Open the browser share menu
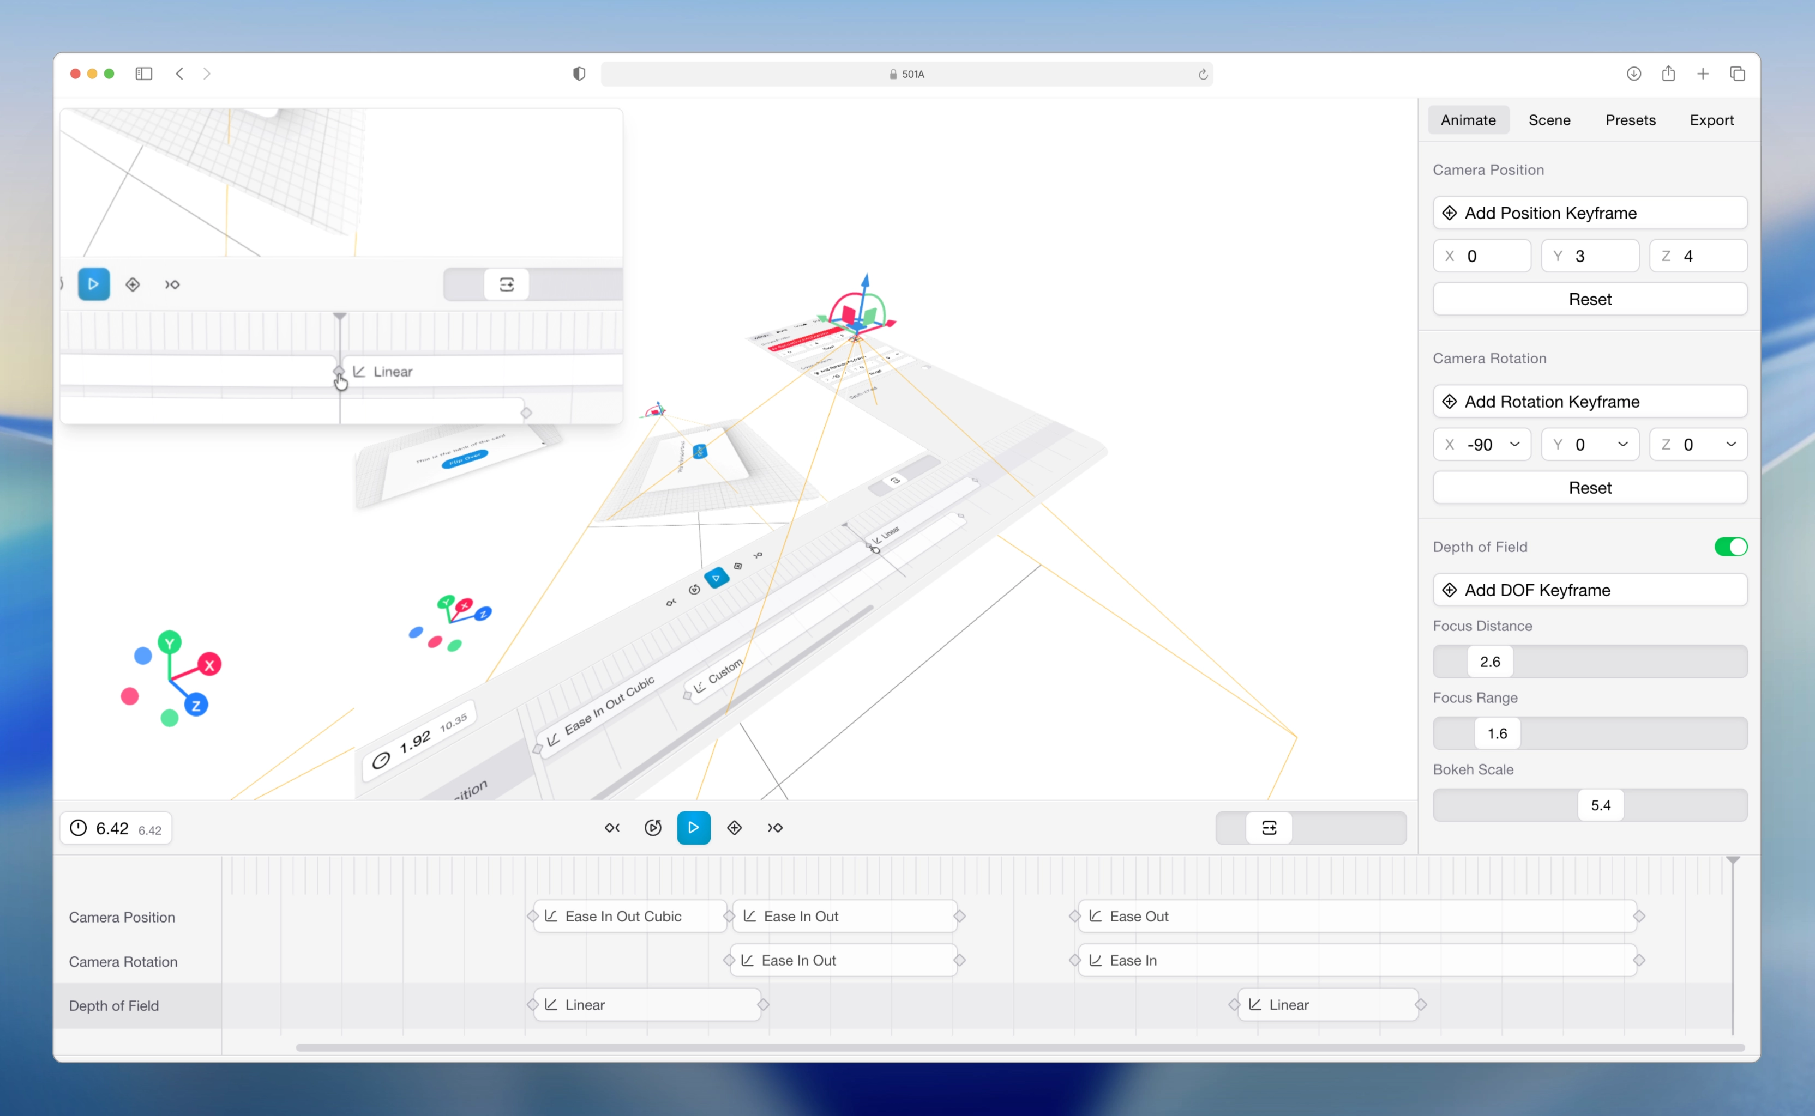The height and width of the screenshot is (1116, 1815). coord(1669,74)
